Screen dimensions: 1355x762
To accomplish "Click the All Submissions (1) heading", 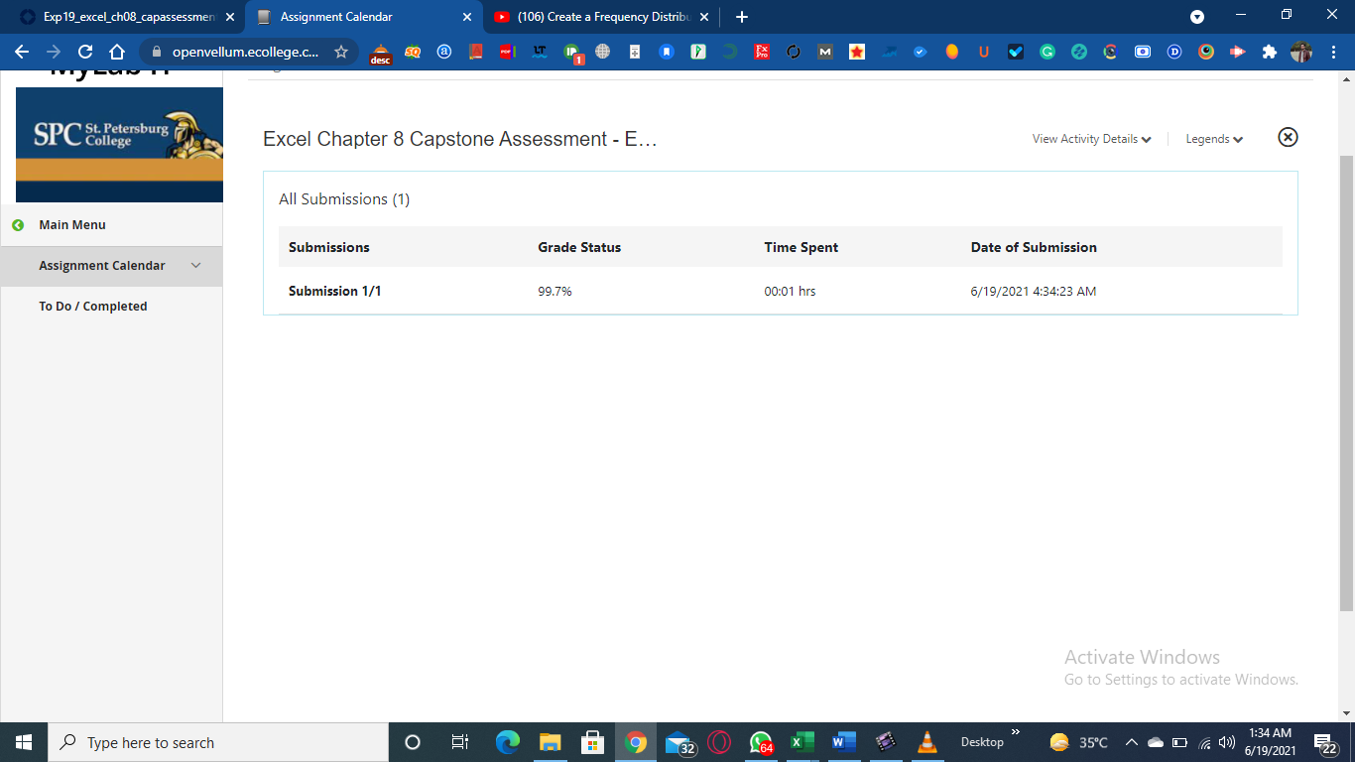I will click(x=344, y=199).
